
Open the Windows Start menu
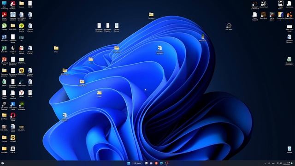tap(129, 163)
